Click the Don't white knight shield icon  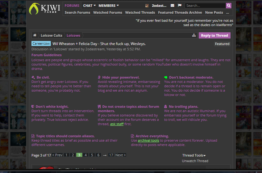pyautogui.click(x=33, y=107)
